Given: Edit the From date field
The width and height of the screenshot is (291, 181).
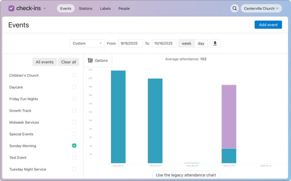Looking at the screenshot, I should (130, 43).
